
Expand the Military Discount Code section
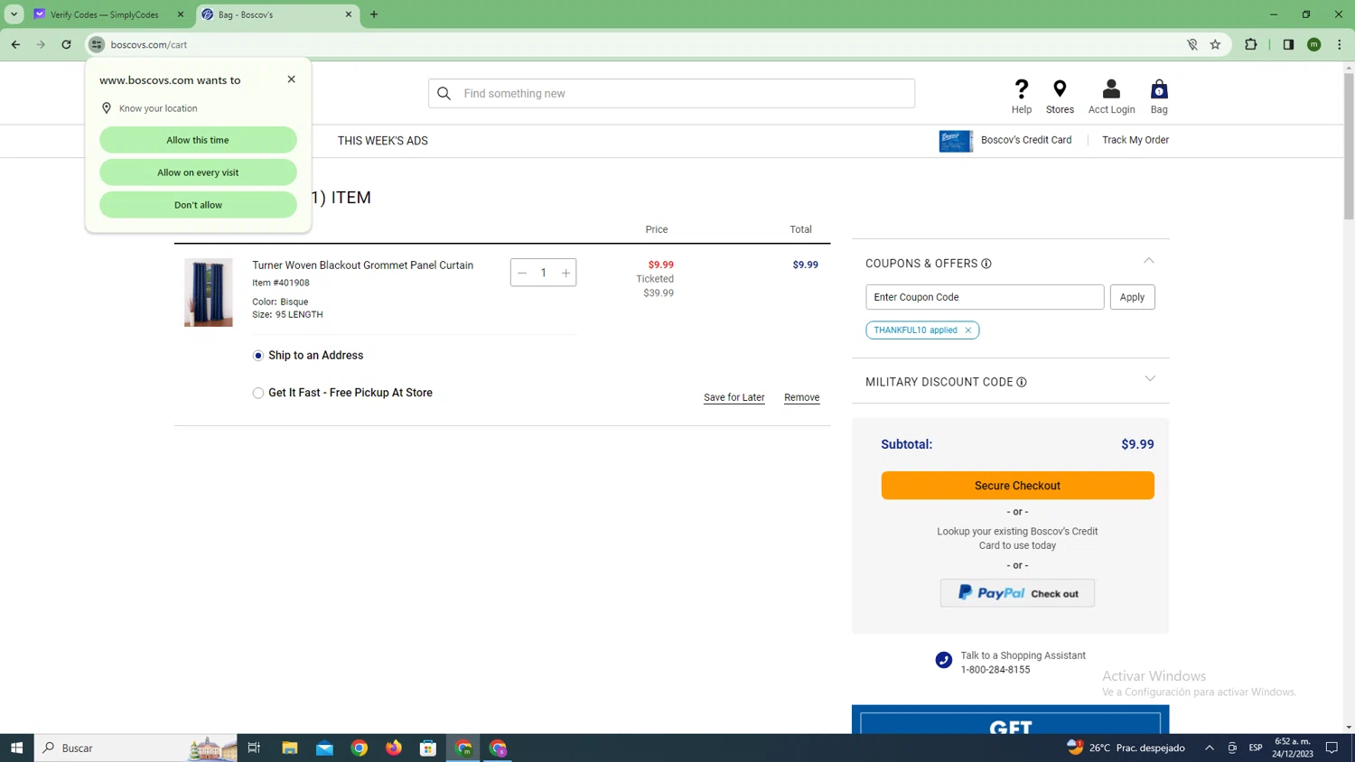tap(1150, 379)
